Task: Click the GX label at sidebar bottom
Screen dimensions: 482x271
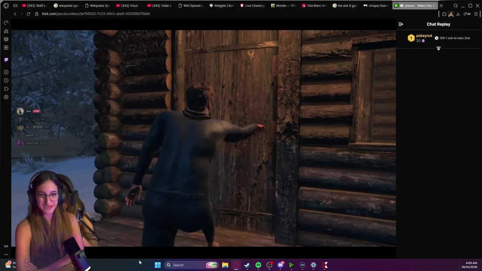Action: pos(6,246)
